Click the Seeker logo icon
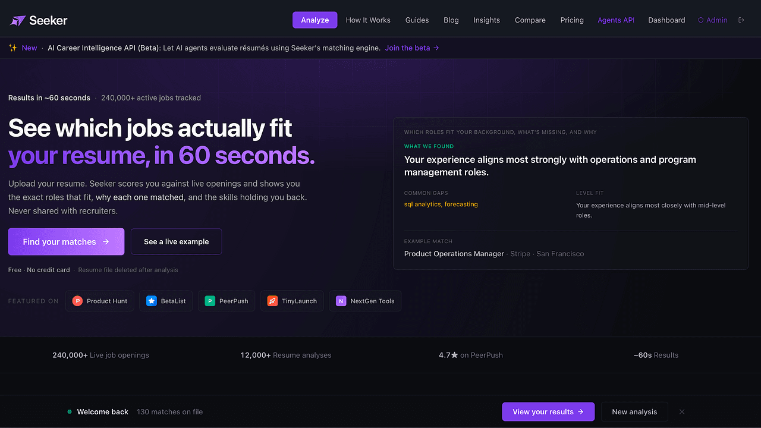The height and width of the screenshot is (428, 761). click(x=18, y=20)
